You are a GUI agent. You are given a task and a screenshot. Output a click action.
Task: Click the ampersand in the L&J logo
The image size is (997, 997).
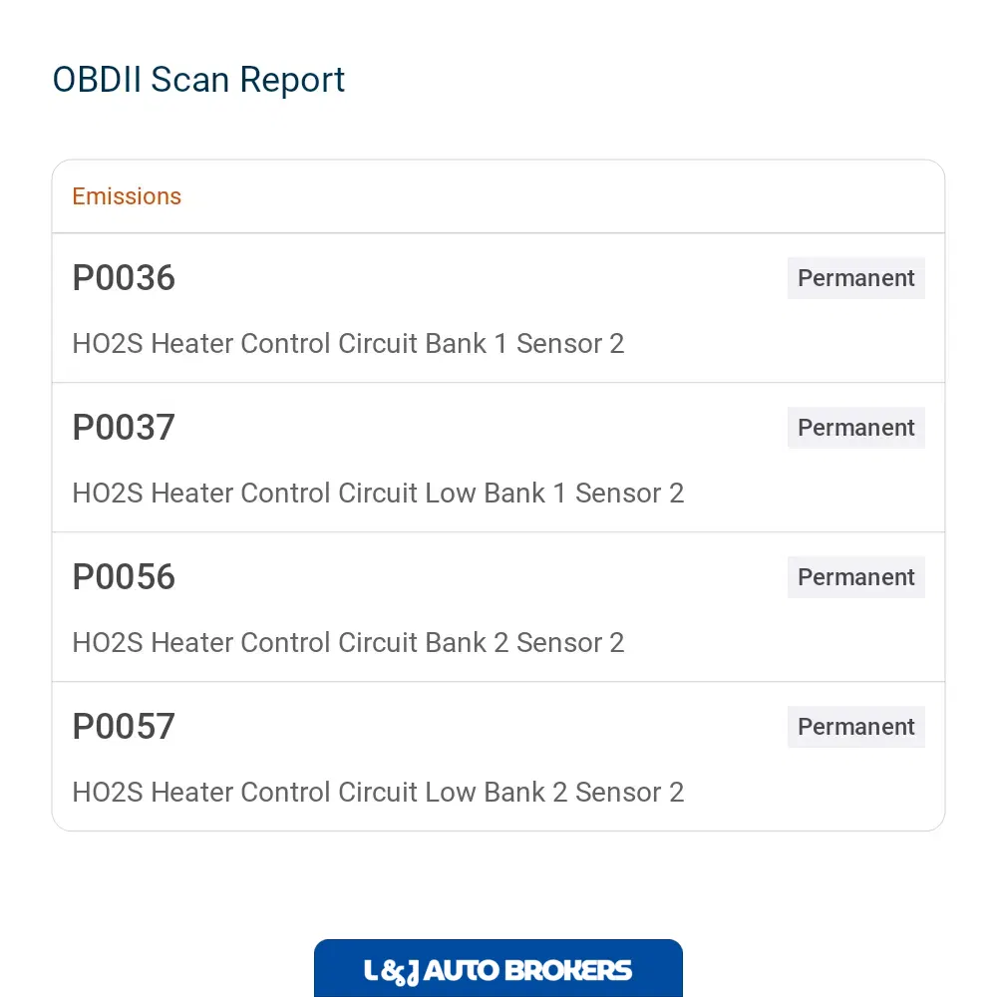393,973
